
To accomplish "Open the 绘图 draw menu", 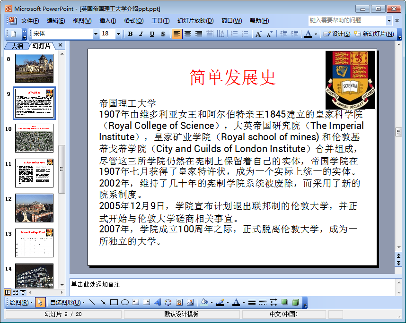I will click(21, 302).
